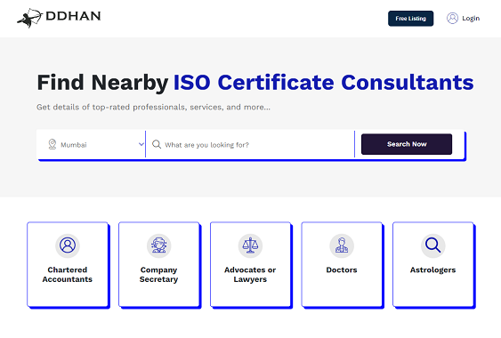Screen dimensions: 501x338
Task: Click the Company Secretary icon
Action: 158,245
